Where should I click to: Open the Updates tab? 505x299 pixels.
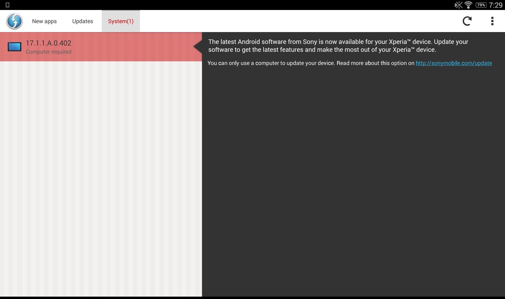pyautogui.click(x=82, y=21)
